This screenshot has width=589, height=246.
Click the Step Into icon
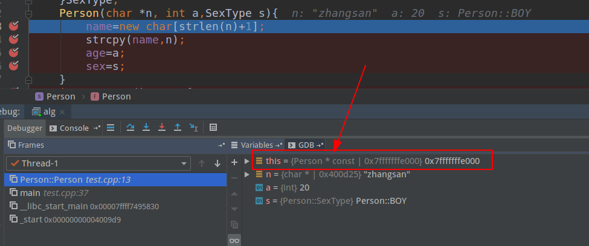pyautogui.click(x=146, y=127)
